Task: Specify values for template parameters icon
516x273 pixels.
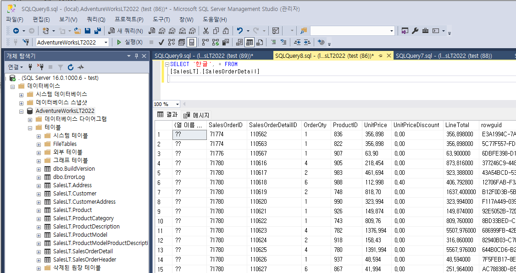Action: 321,42
